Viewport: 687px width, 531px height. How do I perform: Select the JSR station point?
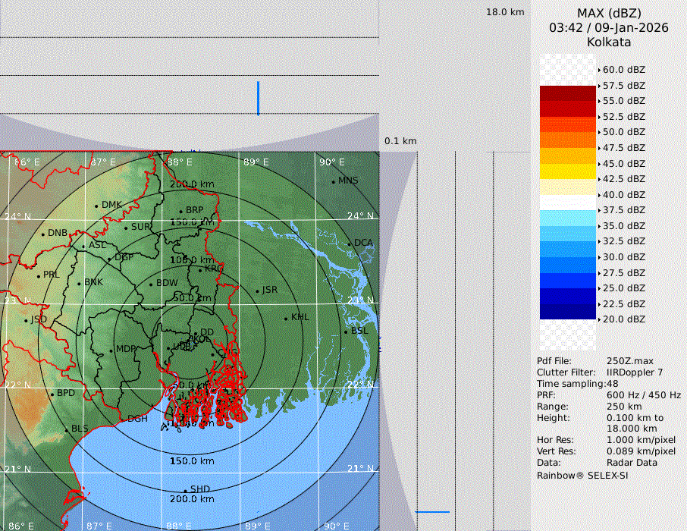257,291
